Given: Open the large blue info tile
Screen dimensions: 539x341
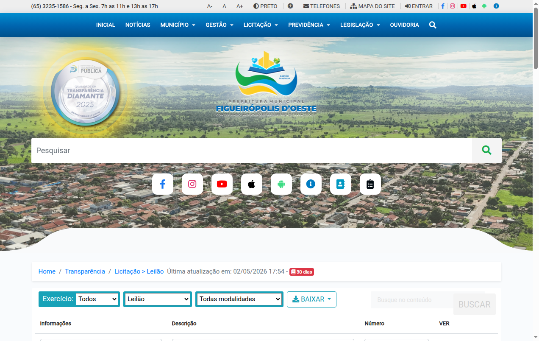Looking at the screenshot, I should click(x=311, y=184).
